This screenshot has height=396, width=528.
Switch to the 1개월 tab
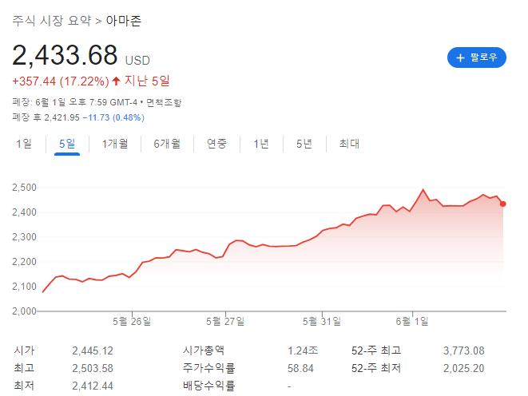115,144
